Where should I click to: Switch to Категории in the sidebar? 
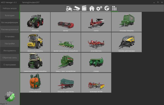(10, 16)
